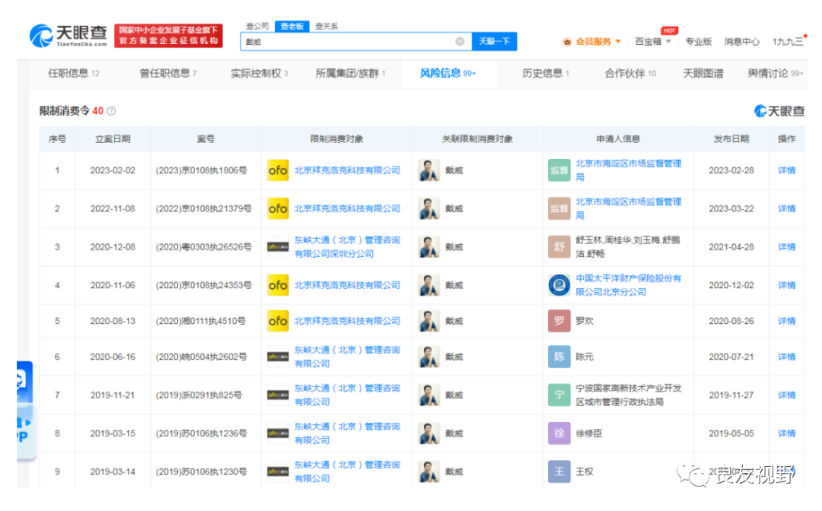Click the 立案日期 column header

pyautogui.click(x=113, y=138)
